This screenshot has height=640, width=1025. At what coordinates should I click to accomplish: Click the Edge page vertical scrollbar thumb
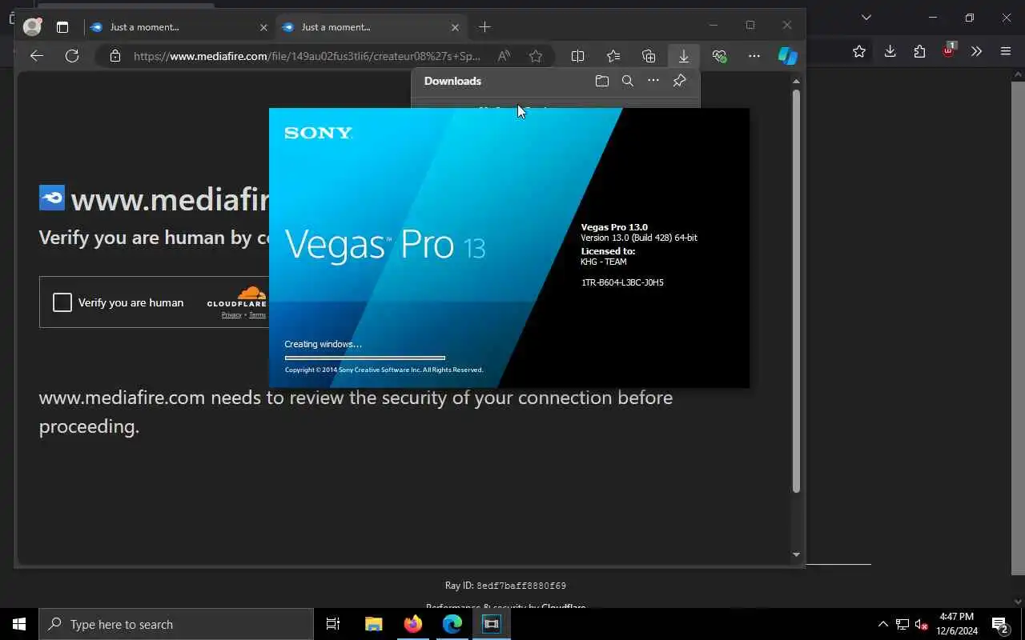[796, 290]
